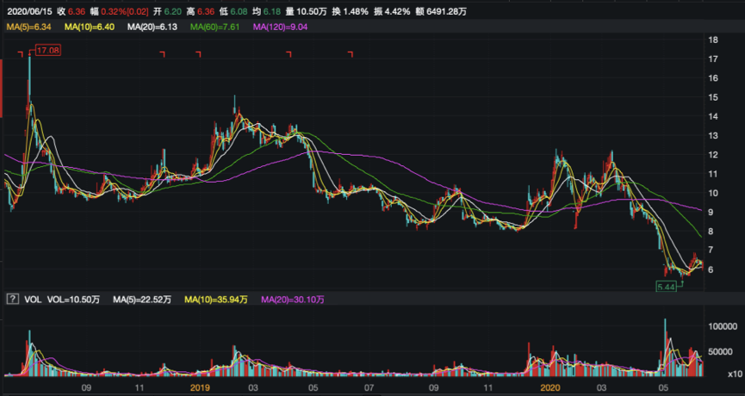Click the red flag marker above the 2019 label
Viewport: 745px width, 396px height.
[x=198, y=54]
